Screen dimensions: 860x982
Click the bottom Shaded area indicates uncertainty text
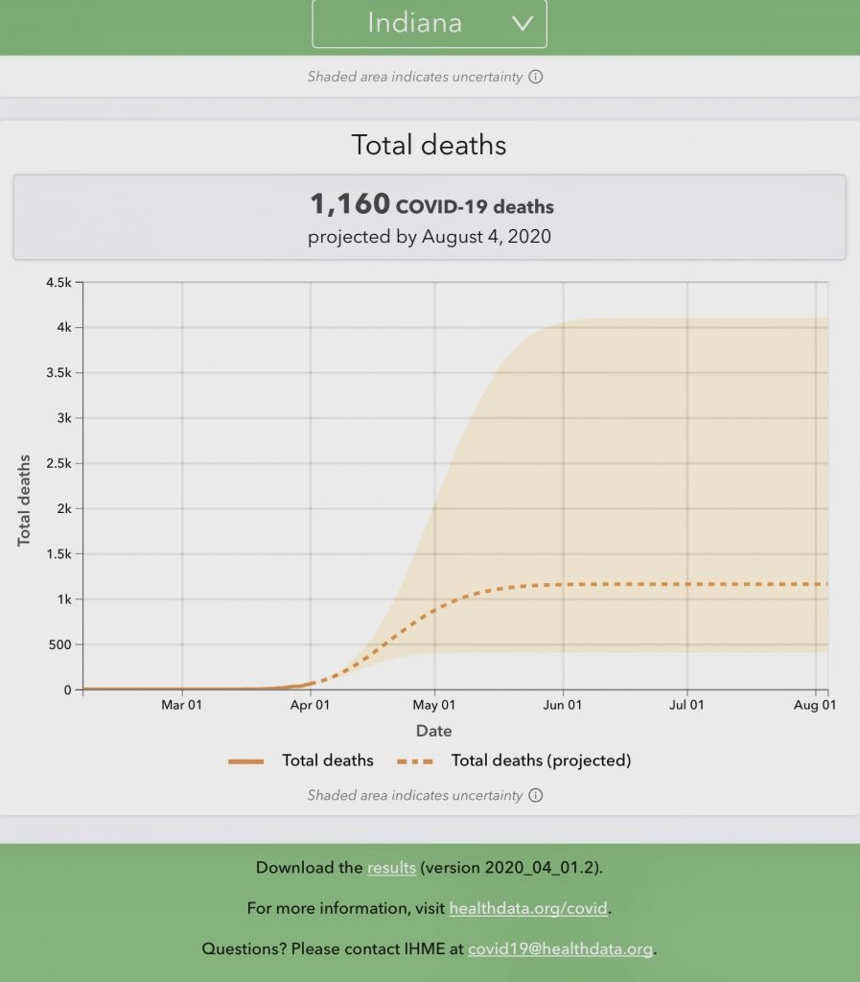[414, 795]
